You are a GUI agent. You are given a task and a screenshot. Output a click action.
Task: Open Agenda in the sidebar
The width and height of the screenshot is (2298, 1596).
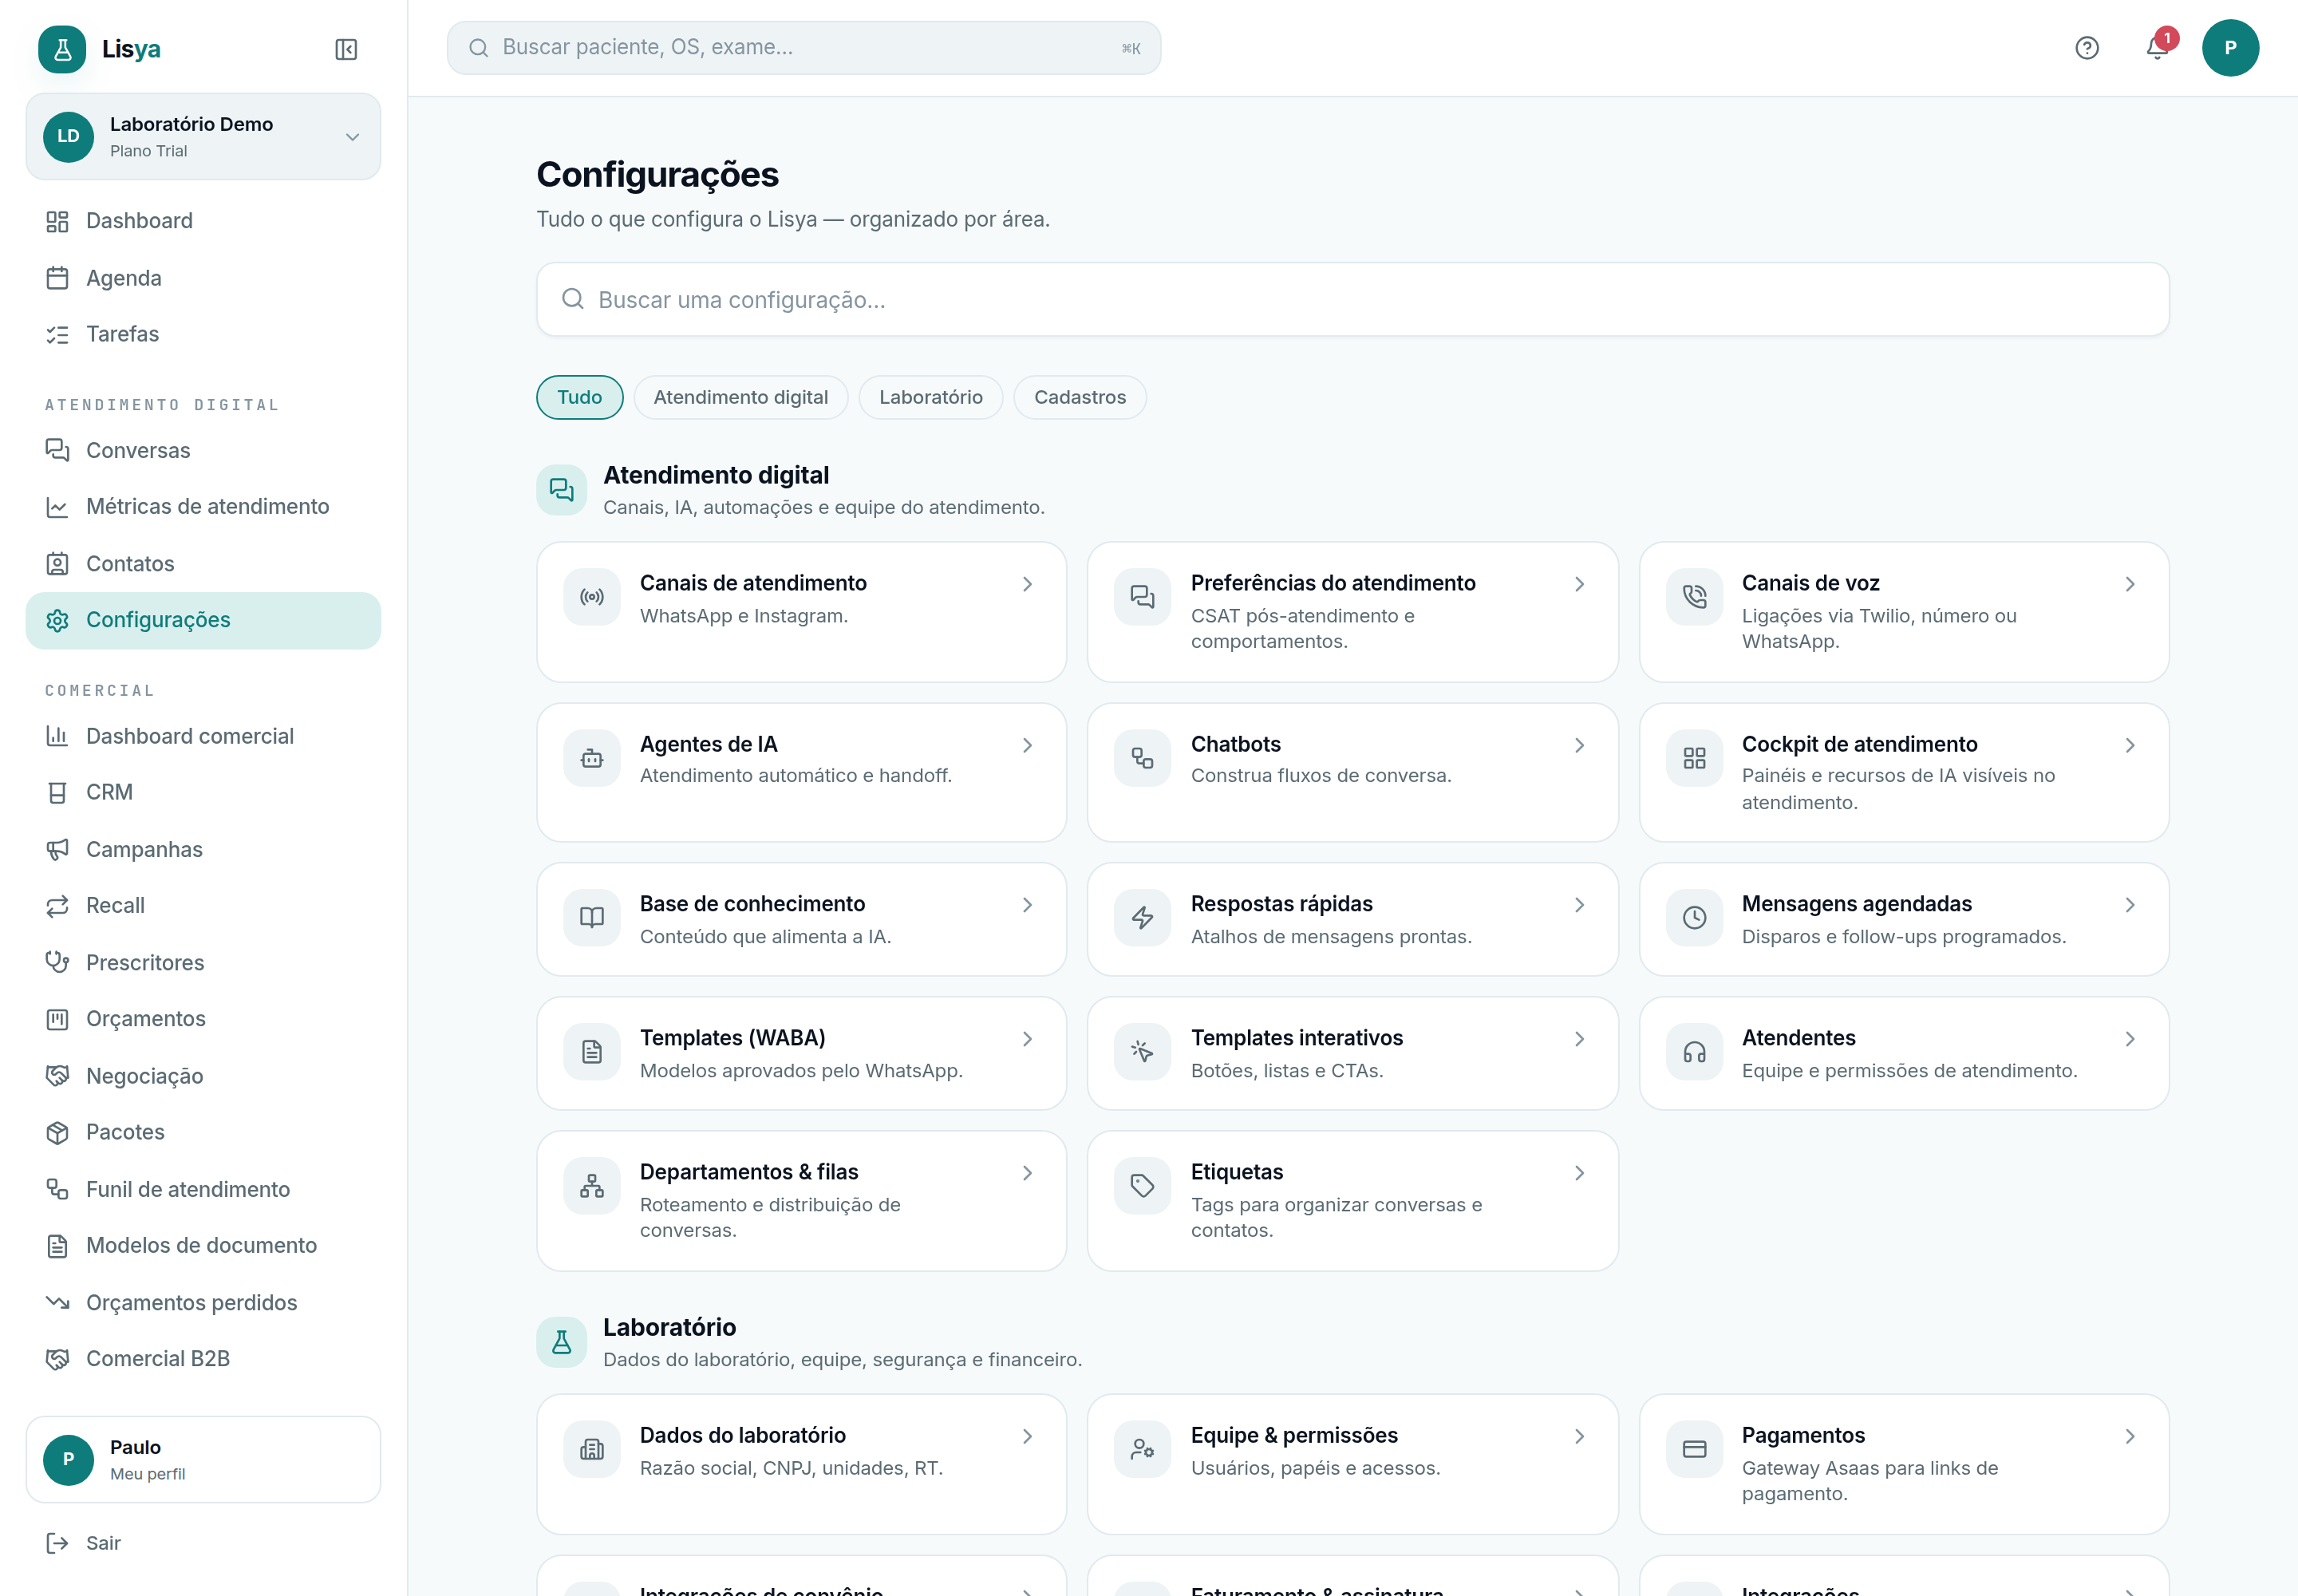(203, 278)
